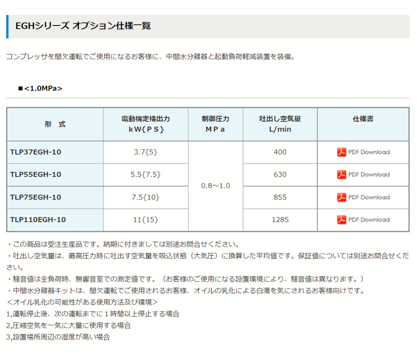Click the 7.5{10} motor output cell
This screenshot has width=417, height=353.
146,197
